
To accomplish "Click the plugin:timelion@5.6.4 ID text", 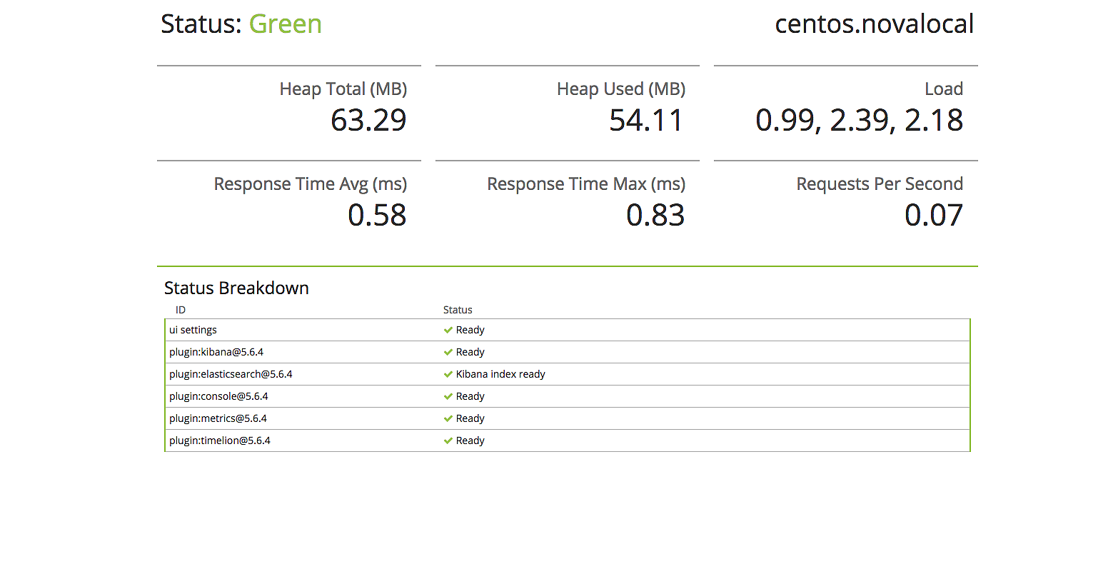I will pyautogui.click(x=220, y=440).
